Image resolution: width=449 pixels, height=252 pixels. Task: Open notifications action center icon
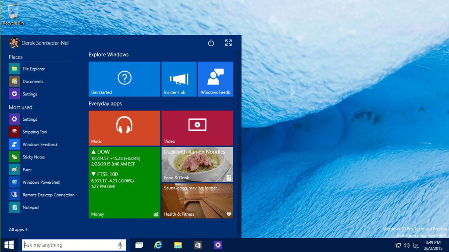(417, 245)
